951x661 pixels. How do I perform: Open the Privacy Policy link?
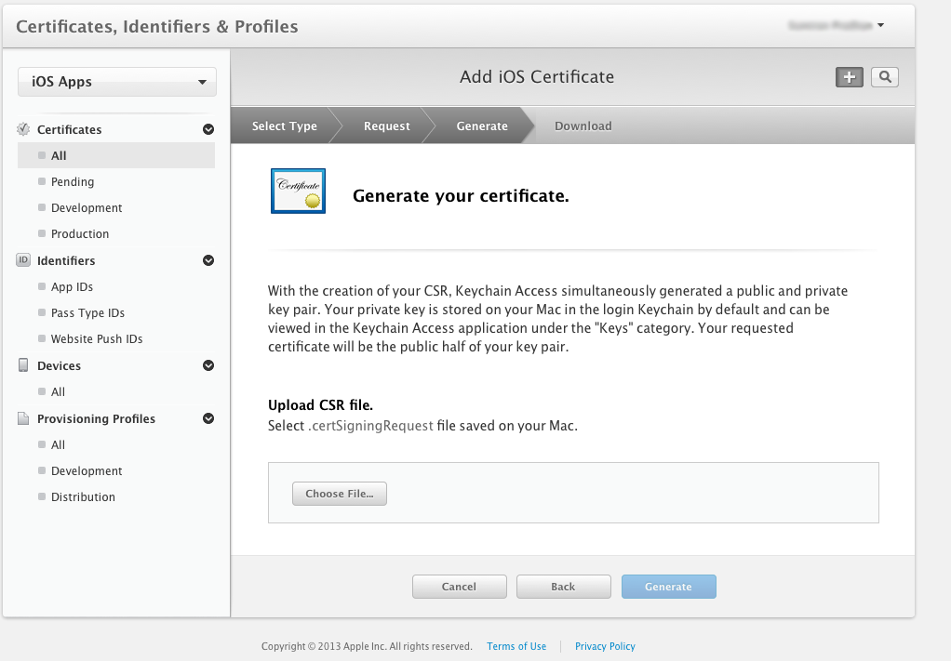point(605,646)
